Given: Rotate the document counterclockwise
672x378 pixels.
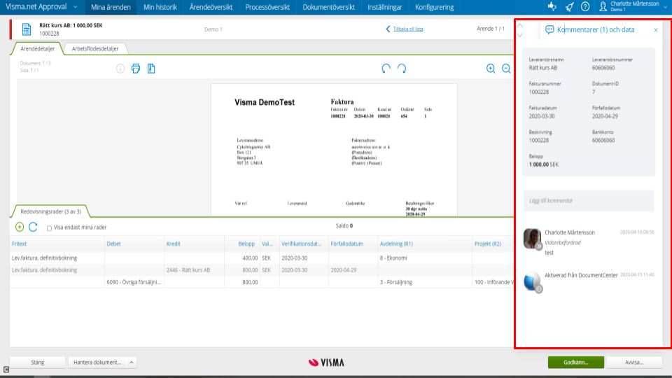Looking at the screenshot, I should 386,69.
